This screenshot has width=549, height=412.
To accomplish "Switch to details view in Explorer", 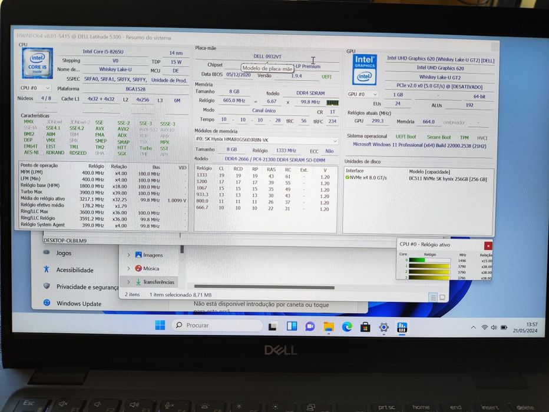I will [x=433, y=297].
